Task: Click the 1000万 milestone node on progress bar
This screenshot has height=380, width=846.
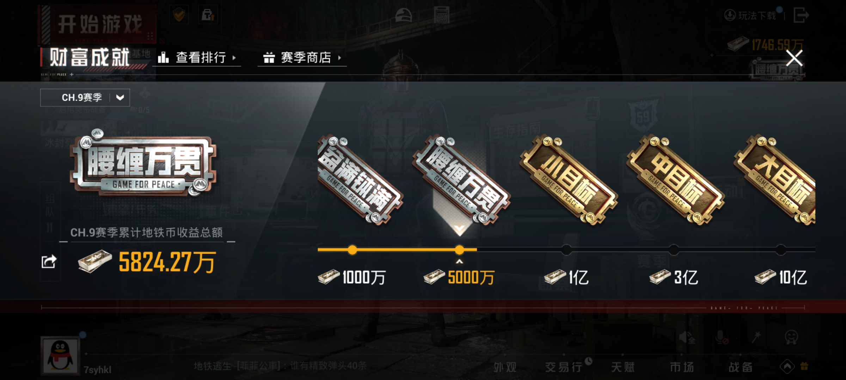Action: coord(352,250)
